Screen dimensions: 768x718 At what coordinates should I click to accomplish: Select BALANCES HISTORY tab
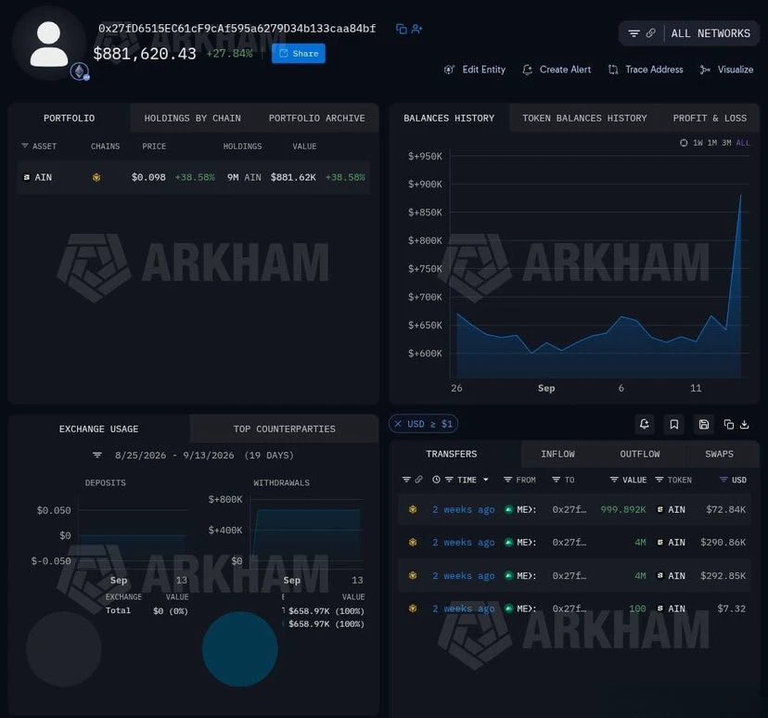pyautogui.click(x=449, y=118)
